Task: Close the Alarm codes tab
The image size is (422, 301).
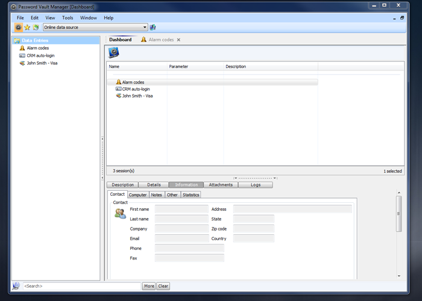Action: click(x=178, y=40)
